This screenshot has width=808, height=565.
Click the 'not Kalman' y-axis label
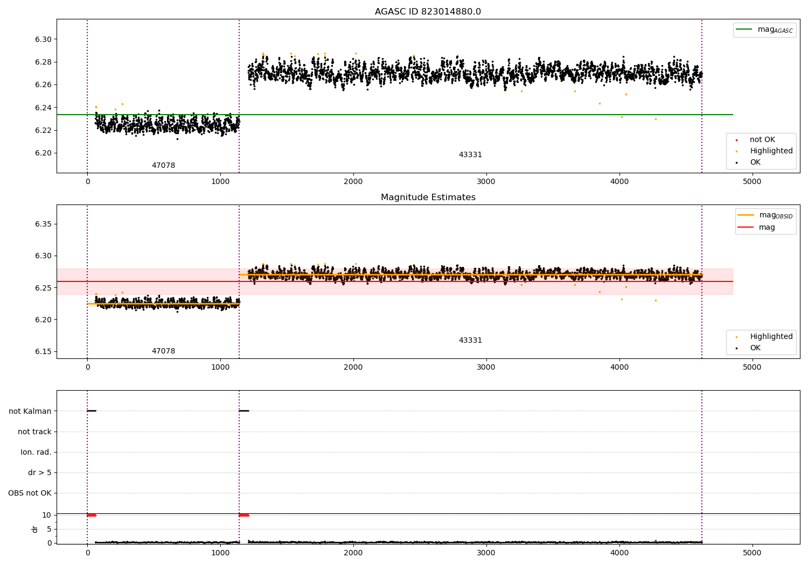[x=30, y=411]
